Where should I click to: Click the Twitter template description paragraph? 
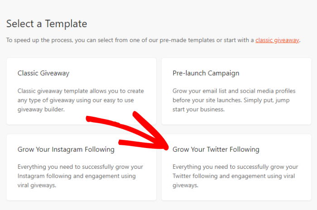coord(235,176)
